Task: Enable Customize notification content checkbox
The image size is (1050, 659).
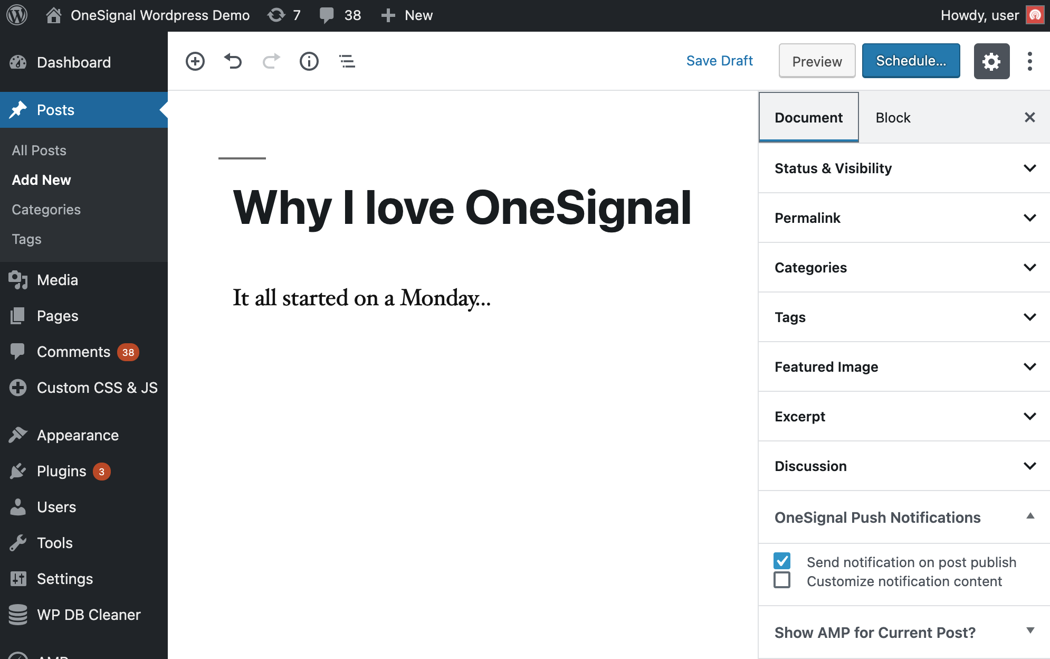Action: click(782, 580)
